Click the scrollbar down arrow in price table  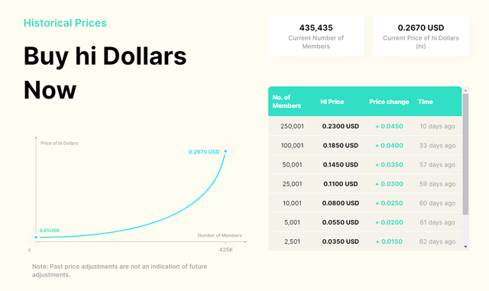click(465, 247)
